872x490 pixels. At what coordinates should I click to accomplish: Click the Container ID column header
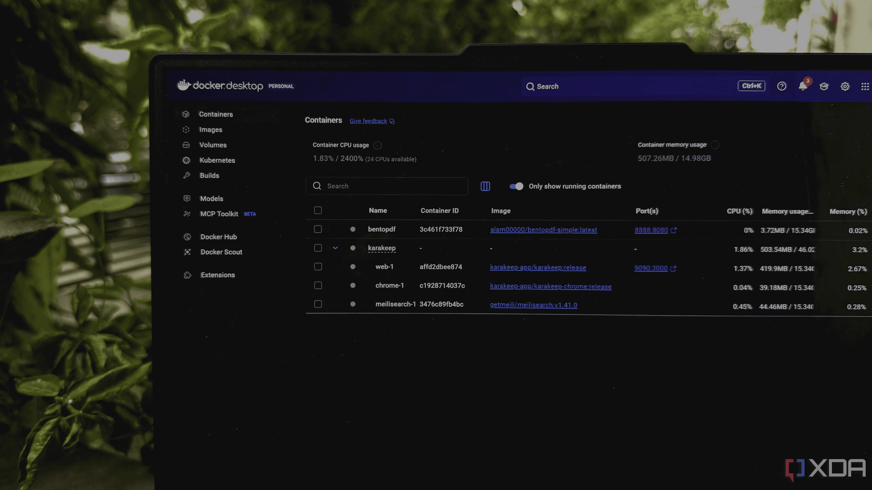(440, 211)
